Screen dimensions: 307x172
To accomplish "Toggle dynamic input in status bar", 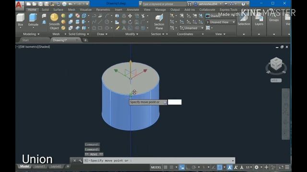I will [182, 167].
